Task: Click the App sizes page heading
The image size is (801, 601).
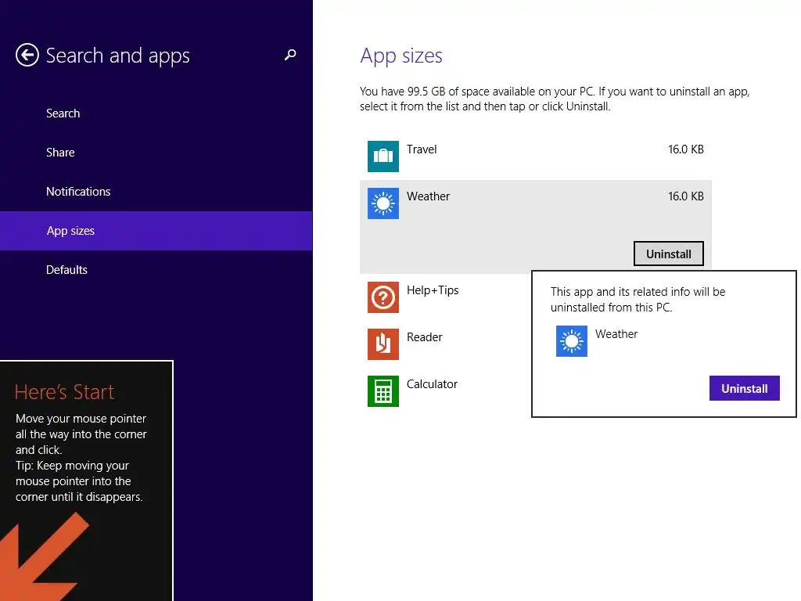Action: 401,56
